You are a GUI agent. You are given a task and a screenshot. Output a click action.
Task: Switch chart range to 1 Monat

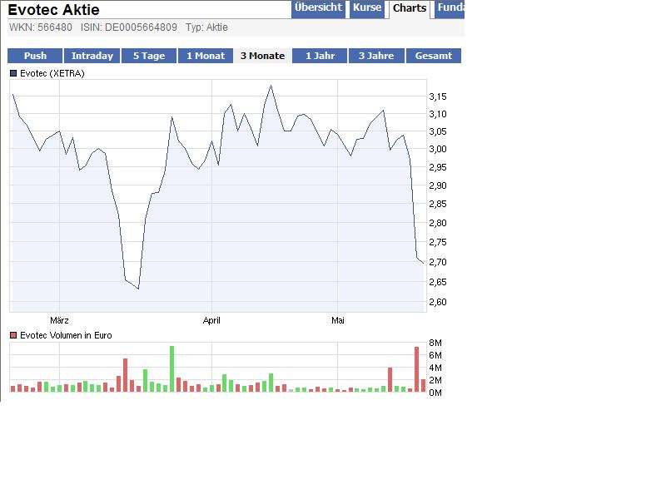206,56
